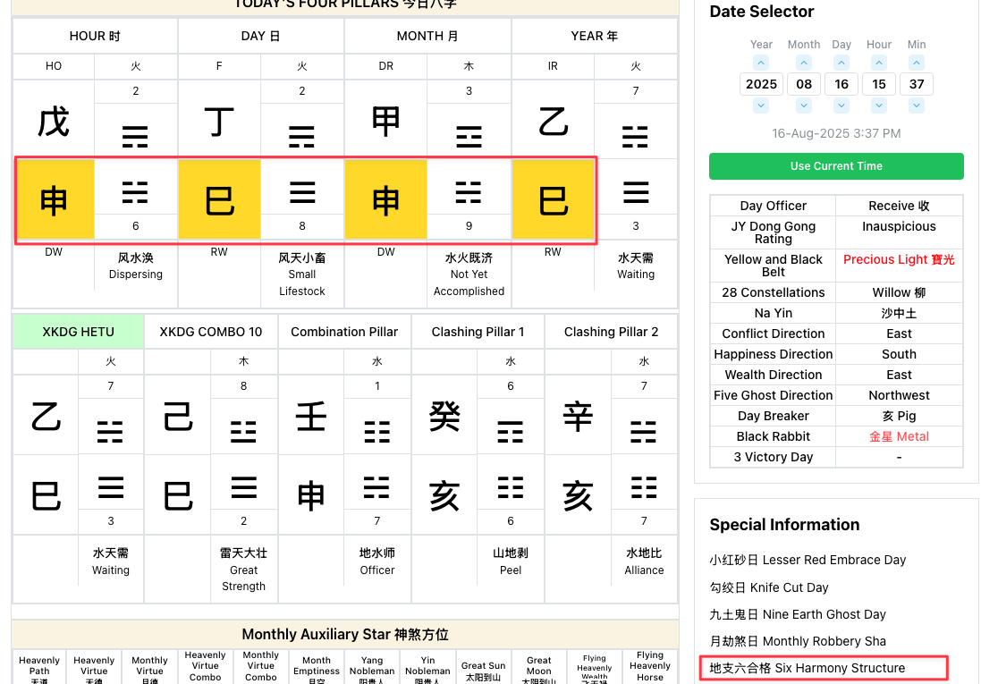
Task: Click the DAY 日 column header
Action: (x=261, y=37)
